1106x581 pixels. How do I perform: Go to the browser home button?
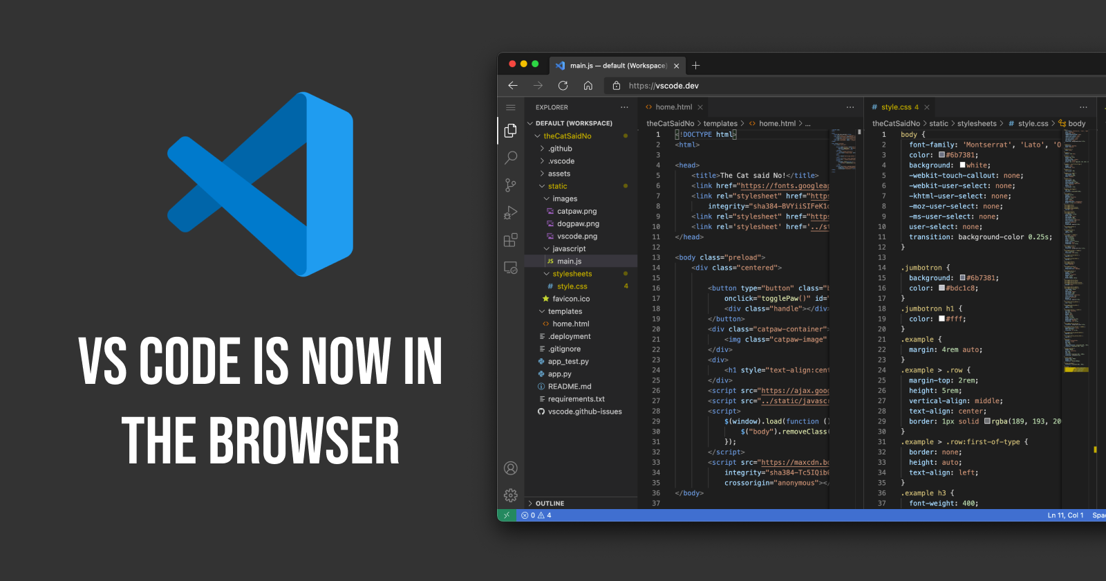pos(588,86)
